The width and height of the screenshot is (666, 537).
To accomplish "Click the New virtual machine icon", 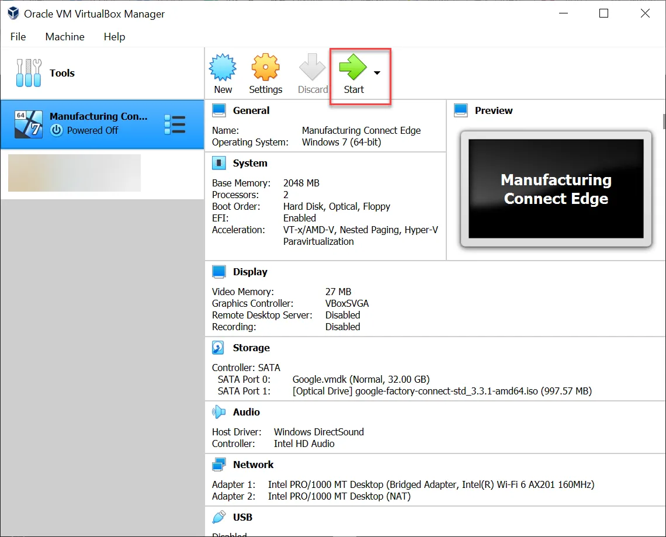I will coord(223,67).
